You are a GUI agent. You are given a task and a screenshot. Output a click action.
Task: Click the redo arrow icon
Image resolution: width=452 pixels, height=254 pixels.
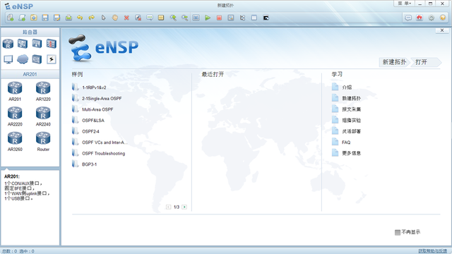(92, 18)
